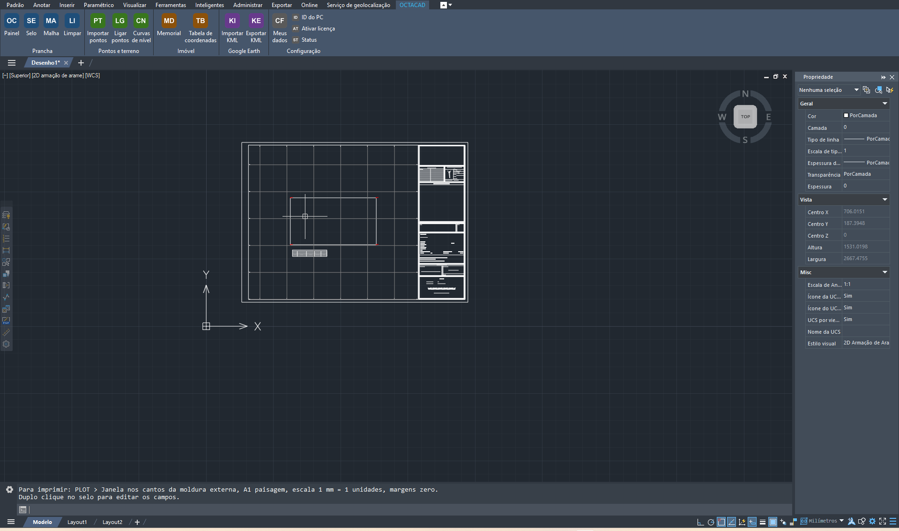The width and height of the screenshot is (899, 531).
Task: Switch to Layout1 tab
Action: pyautogui.click(x=77, y=522)
